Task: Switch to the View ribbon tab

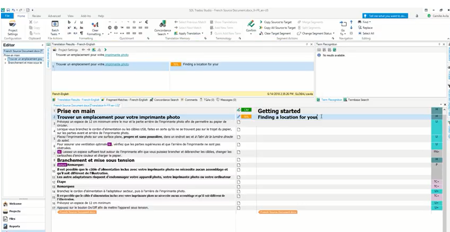Action: [71, 16]
